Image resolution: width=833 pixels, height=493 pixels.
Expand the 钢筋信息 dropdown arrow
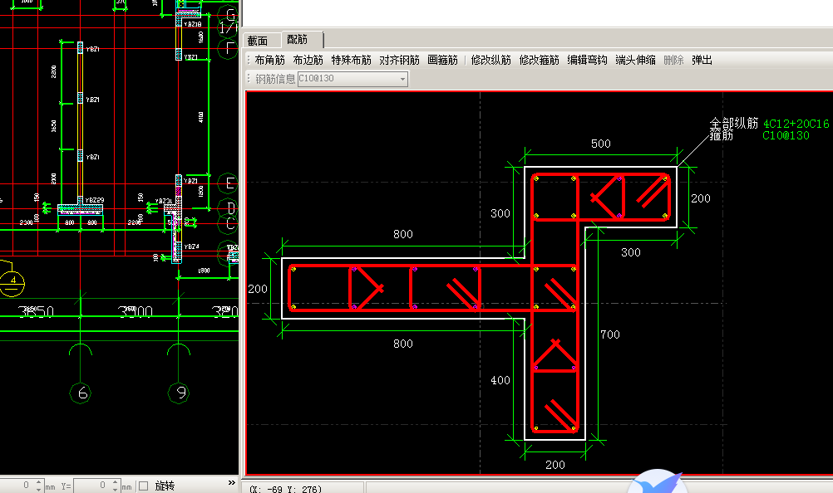402,79
